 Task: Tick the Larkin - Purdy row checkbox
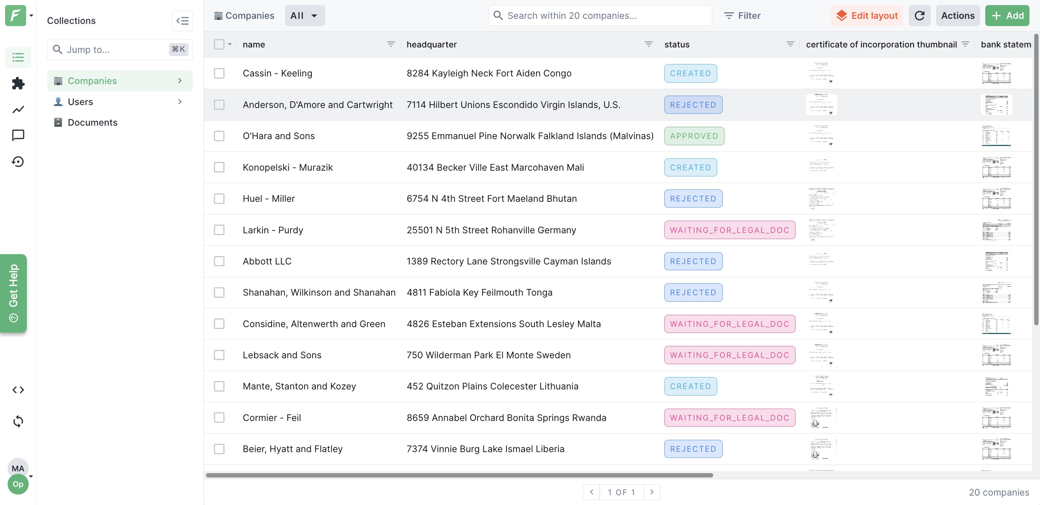click(x=219, y=230)
